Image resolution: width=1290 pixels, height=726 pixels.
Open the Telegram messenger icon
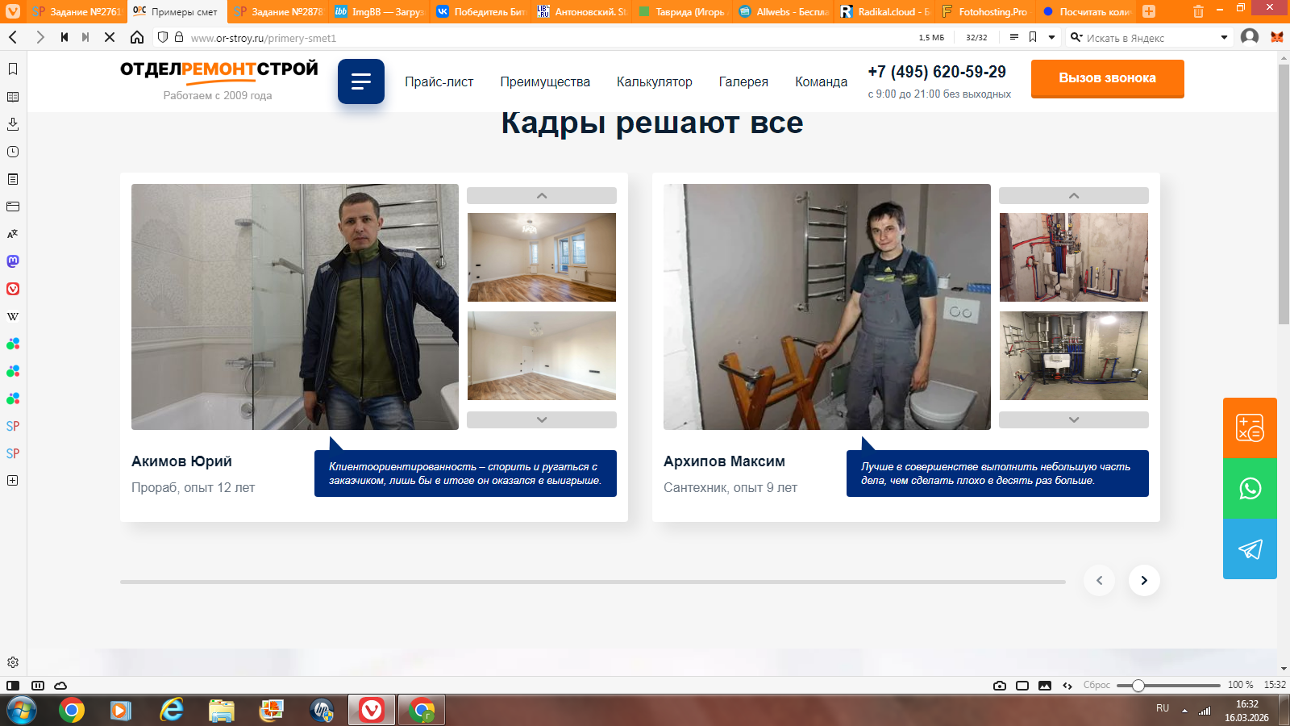pyautogui.click(x=1250, y=549)
